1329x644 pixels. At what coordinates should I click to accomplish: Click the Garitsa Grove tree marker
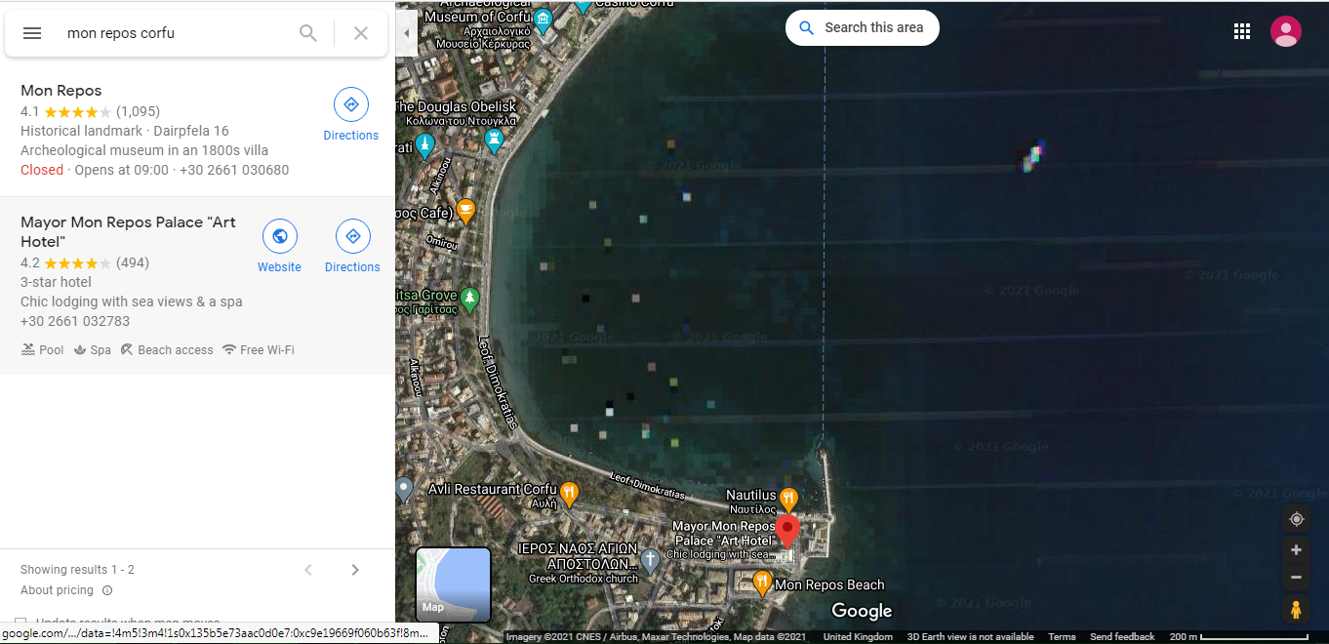(x=470, y=298)
